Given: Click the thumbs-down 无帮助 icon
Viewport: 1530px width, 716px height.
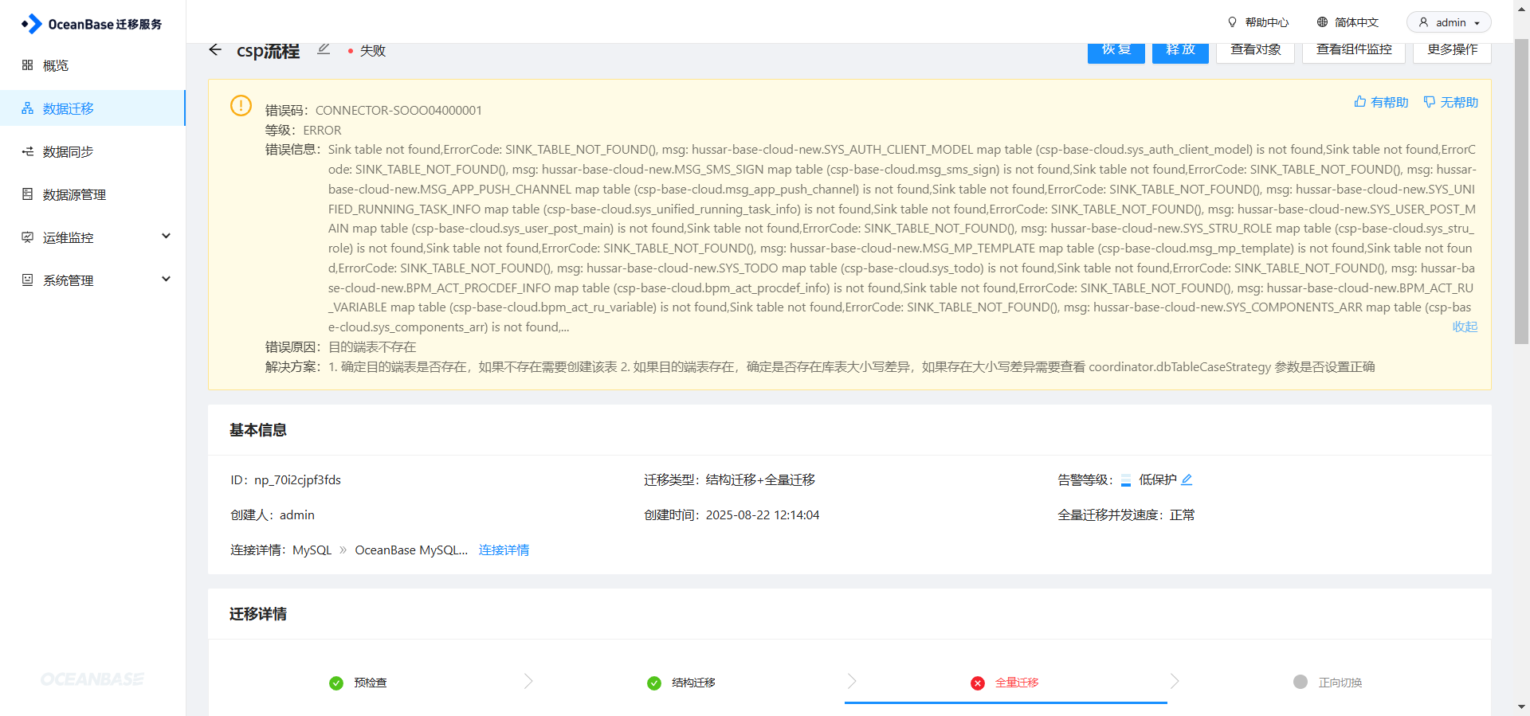Looking at the screenshot, I should (x=1430, y=102).
